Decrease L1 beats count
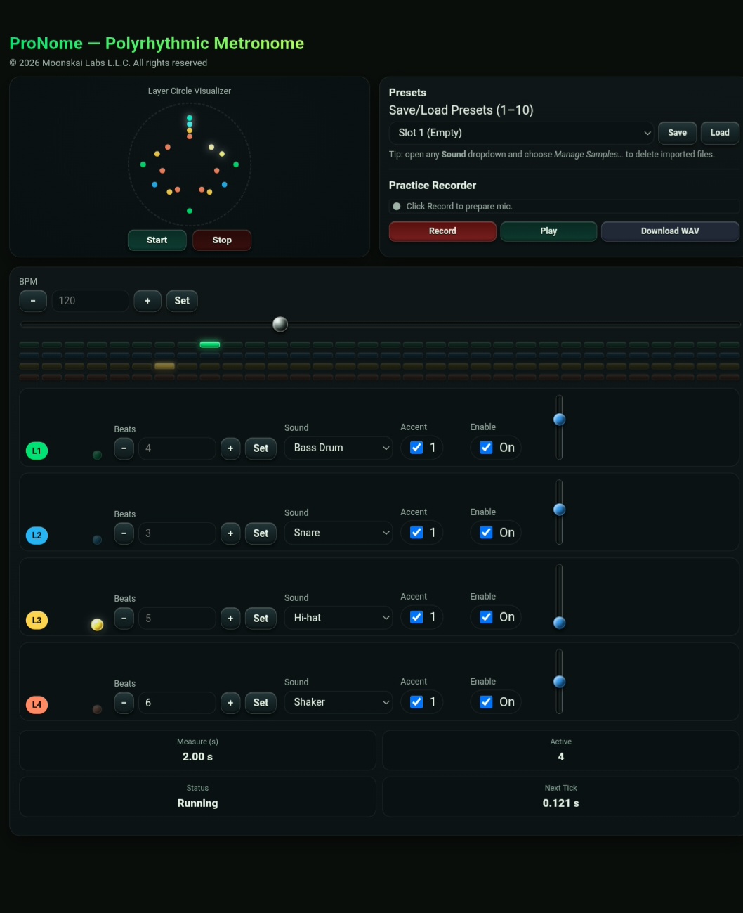This screenshot has width=743, height=913. (124, 448)
